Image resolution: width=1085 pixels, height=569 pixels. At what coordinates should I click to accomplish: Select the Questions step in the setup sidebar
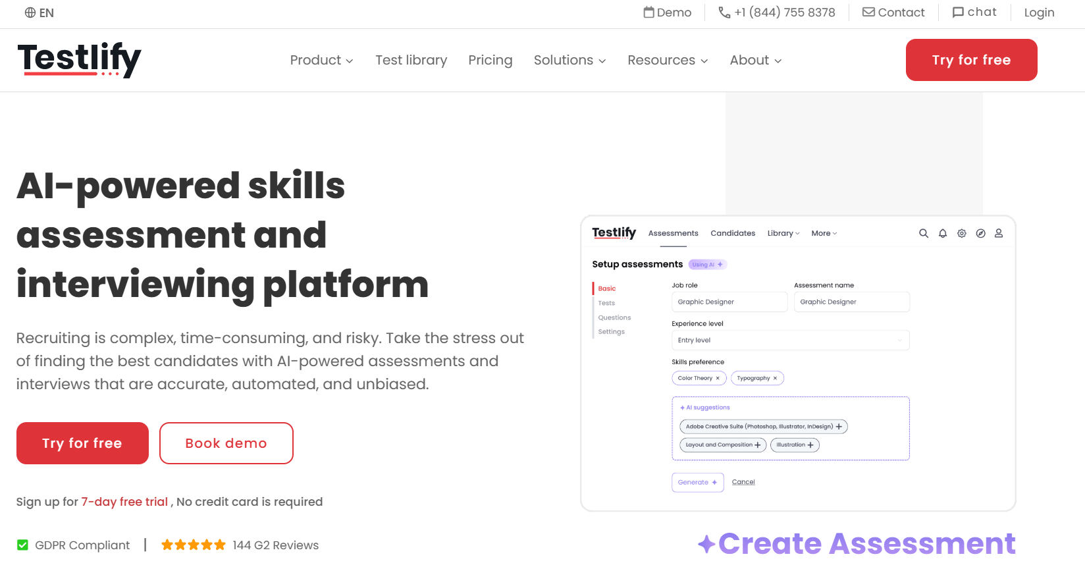click(614, 317)
